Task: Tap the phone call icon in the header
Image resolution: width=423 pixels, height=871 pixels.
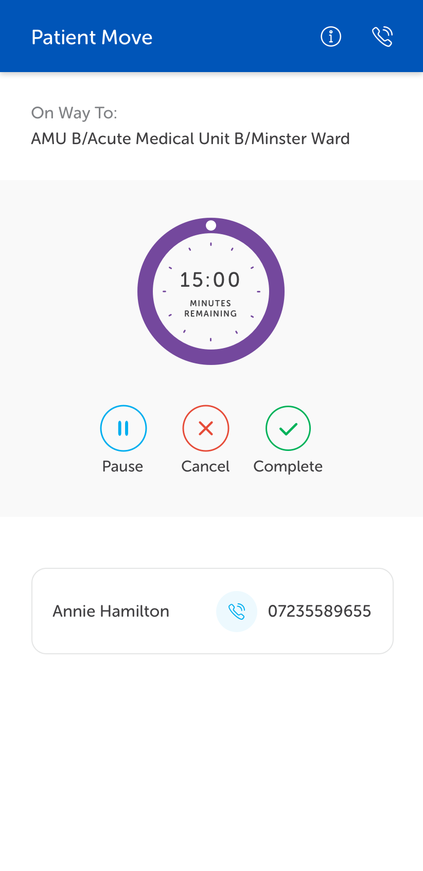Action: point(382,37)
